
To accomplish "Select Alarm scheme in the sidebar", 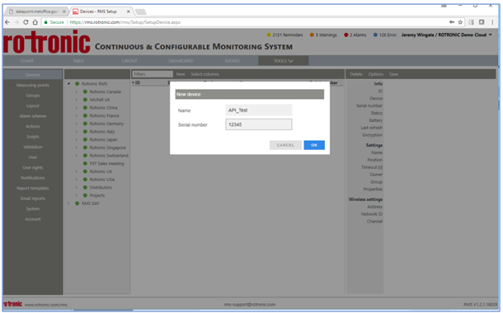I will click(x=33, y=116).
